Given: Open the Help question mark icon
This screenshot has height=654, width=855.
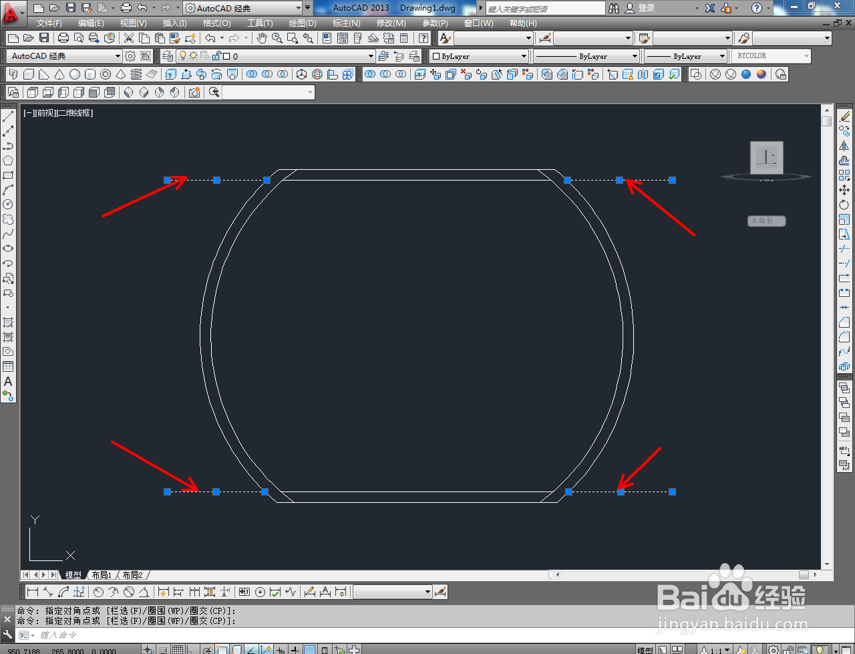Looking at the screenshot, I should tap(423, 38).
